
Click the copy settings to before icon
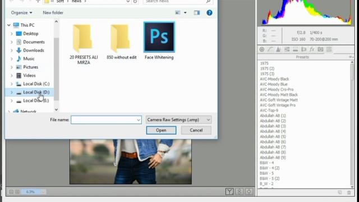249,191
